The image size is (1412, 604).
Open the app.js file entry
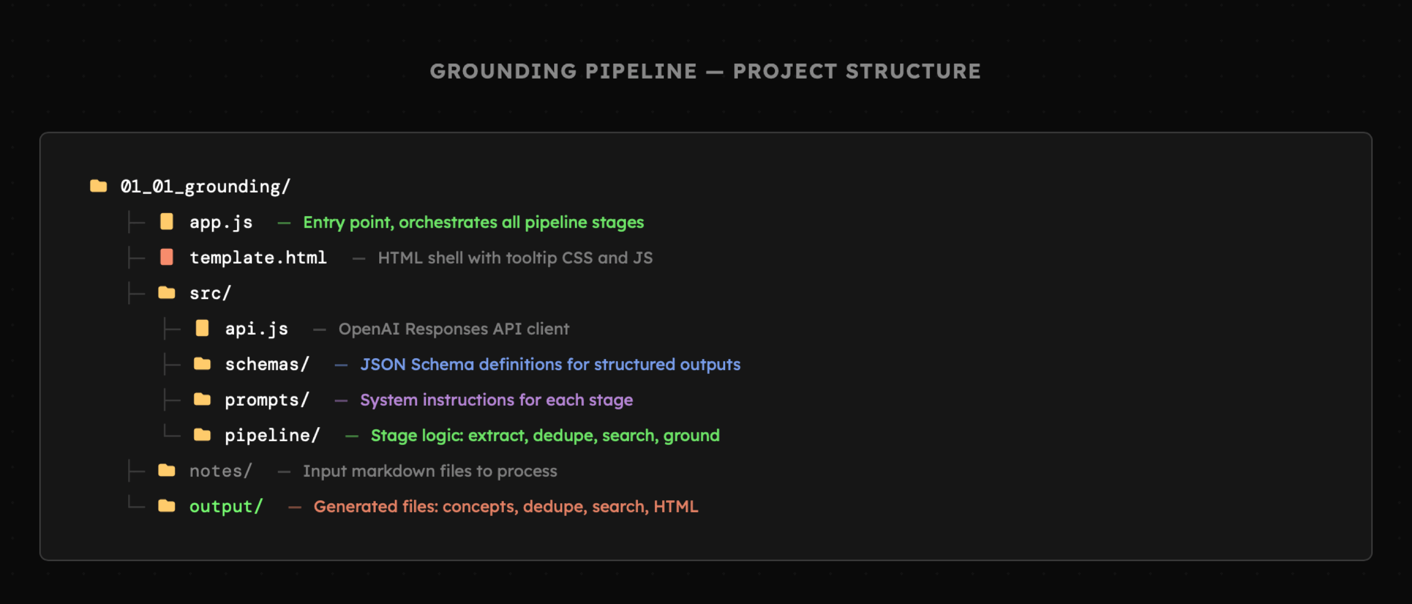221,222
